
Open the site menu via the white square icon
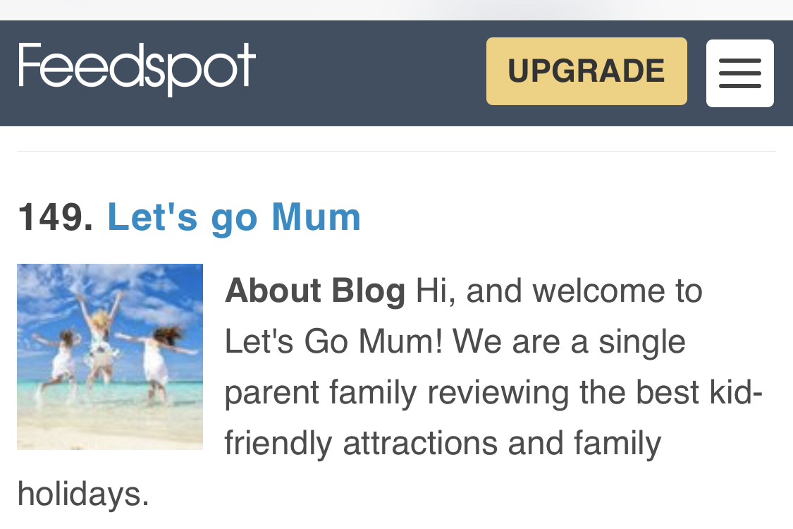point(739,73)
